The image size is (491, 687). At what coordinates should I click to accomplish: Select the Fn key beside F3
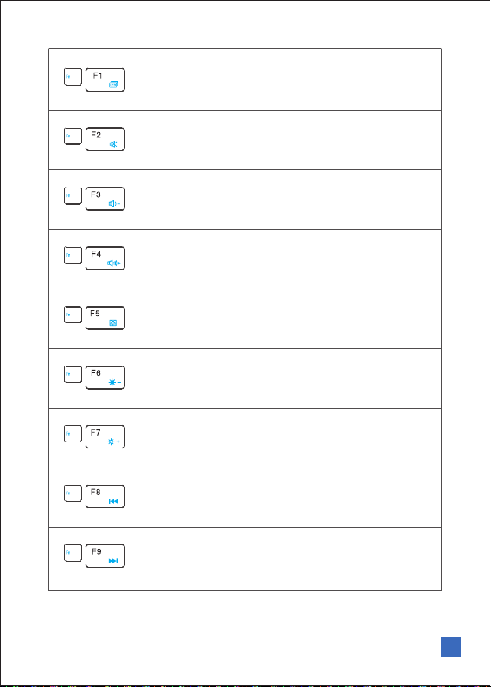point(73,196)
